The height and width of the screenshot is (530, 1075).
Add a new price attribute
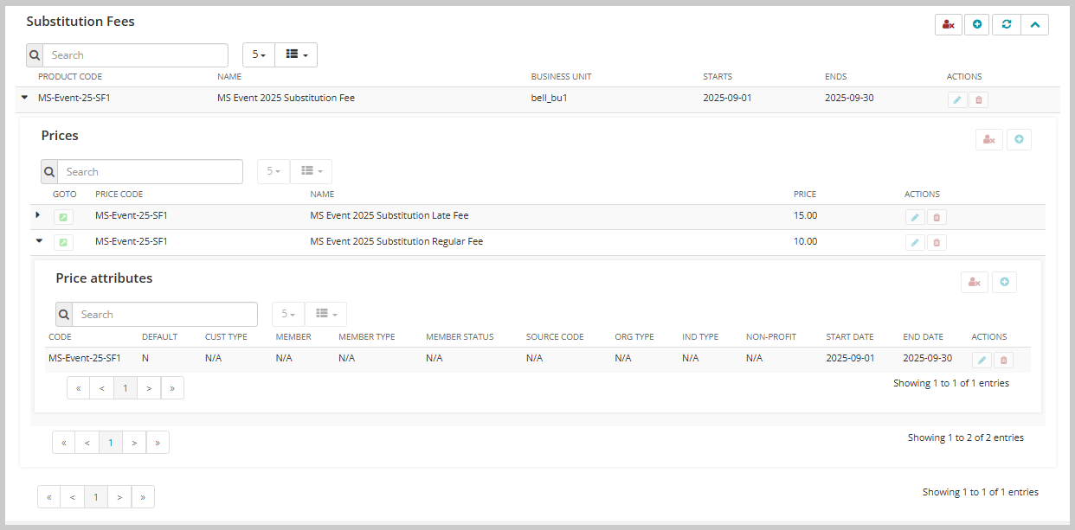1004,282
